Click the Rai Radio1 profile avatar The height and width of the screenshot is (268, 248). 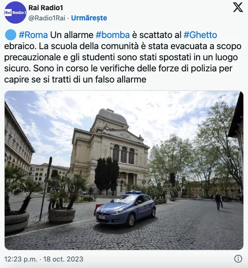point(15,13)
